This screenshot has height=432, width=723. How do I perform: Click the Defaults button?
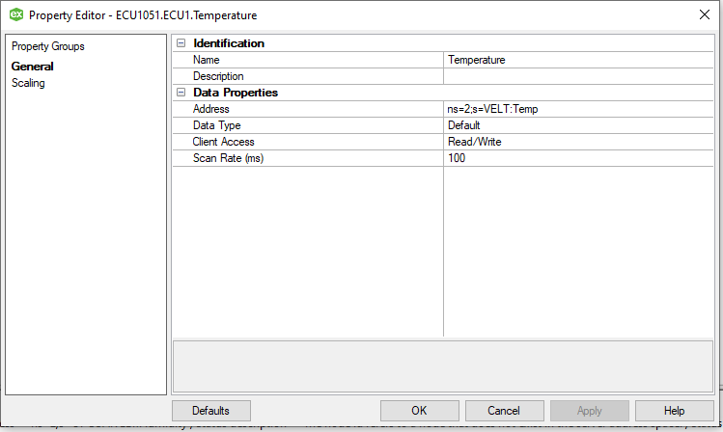[211, 411]
